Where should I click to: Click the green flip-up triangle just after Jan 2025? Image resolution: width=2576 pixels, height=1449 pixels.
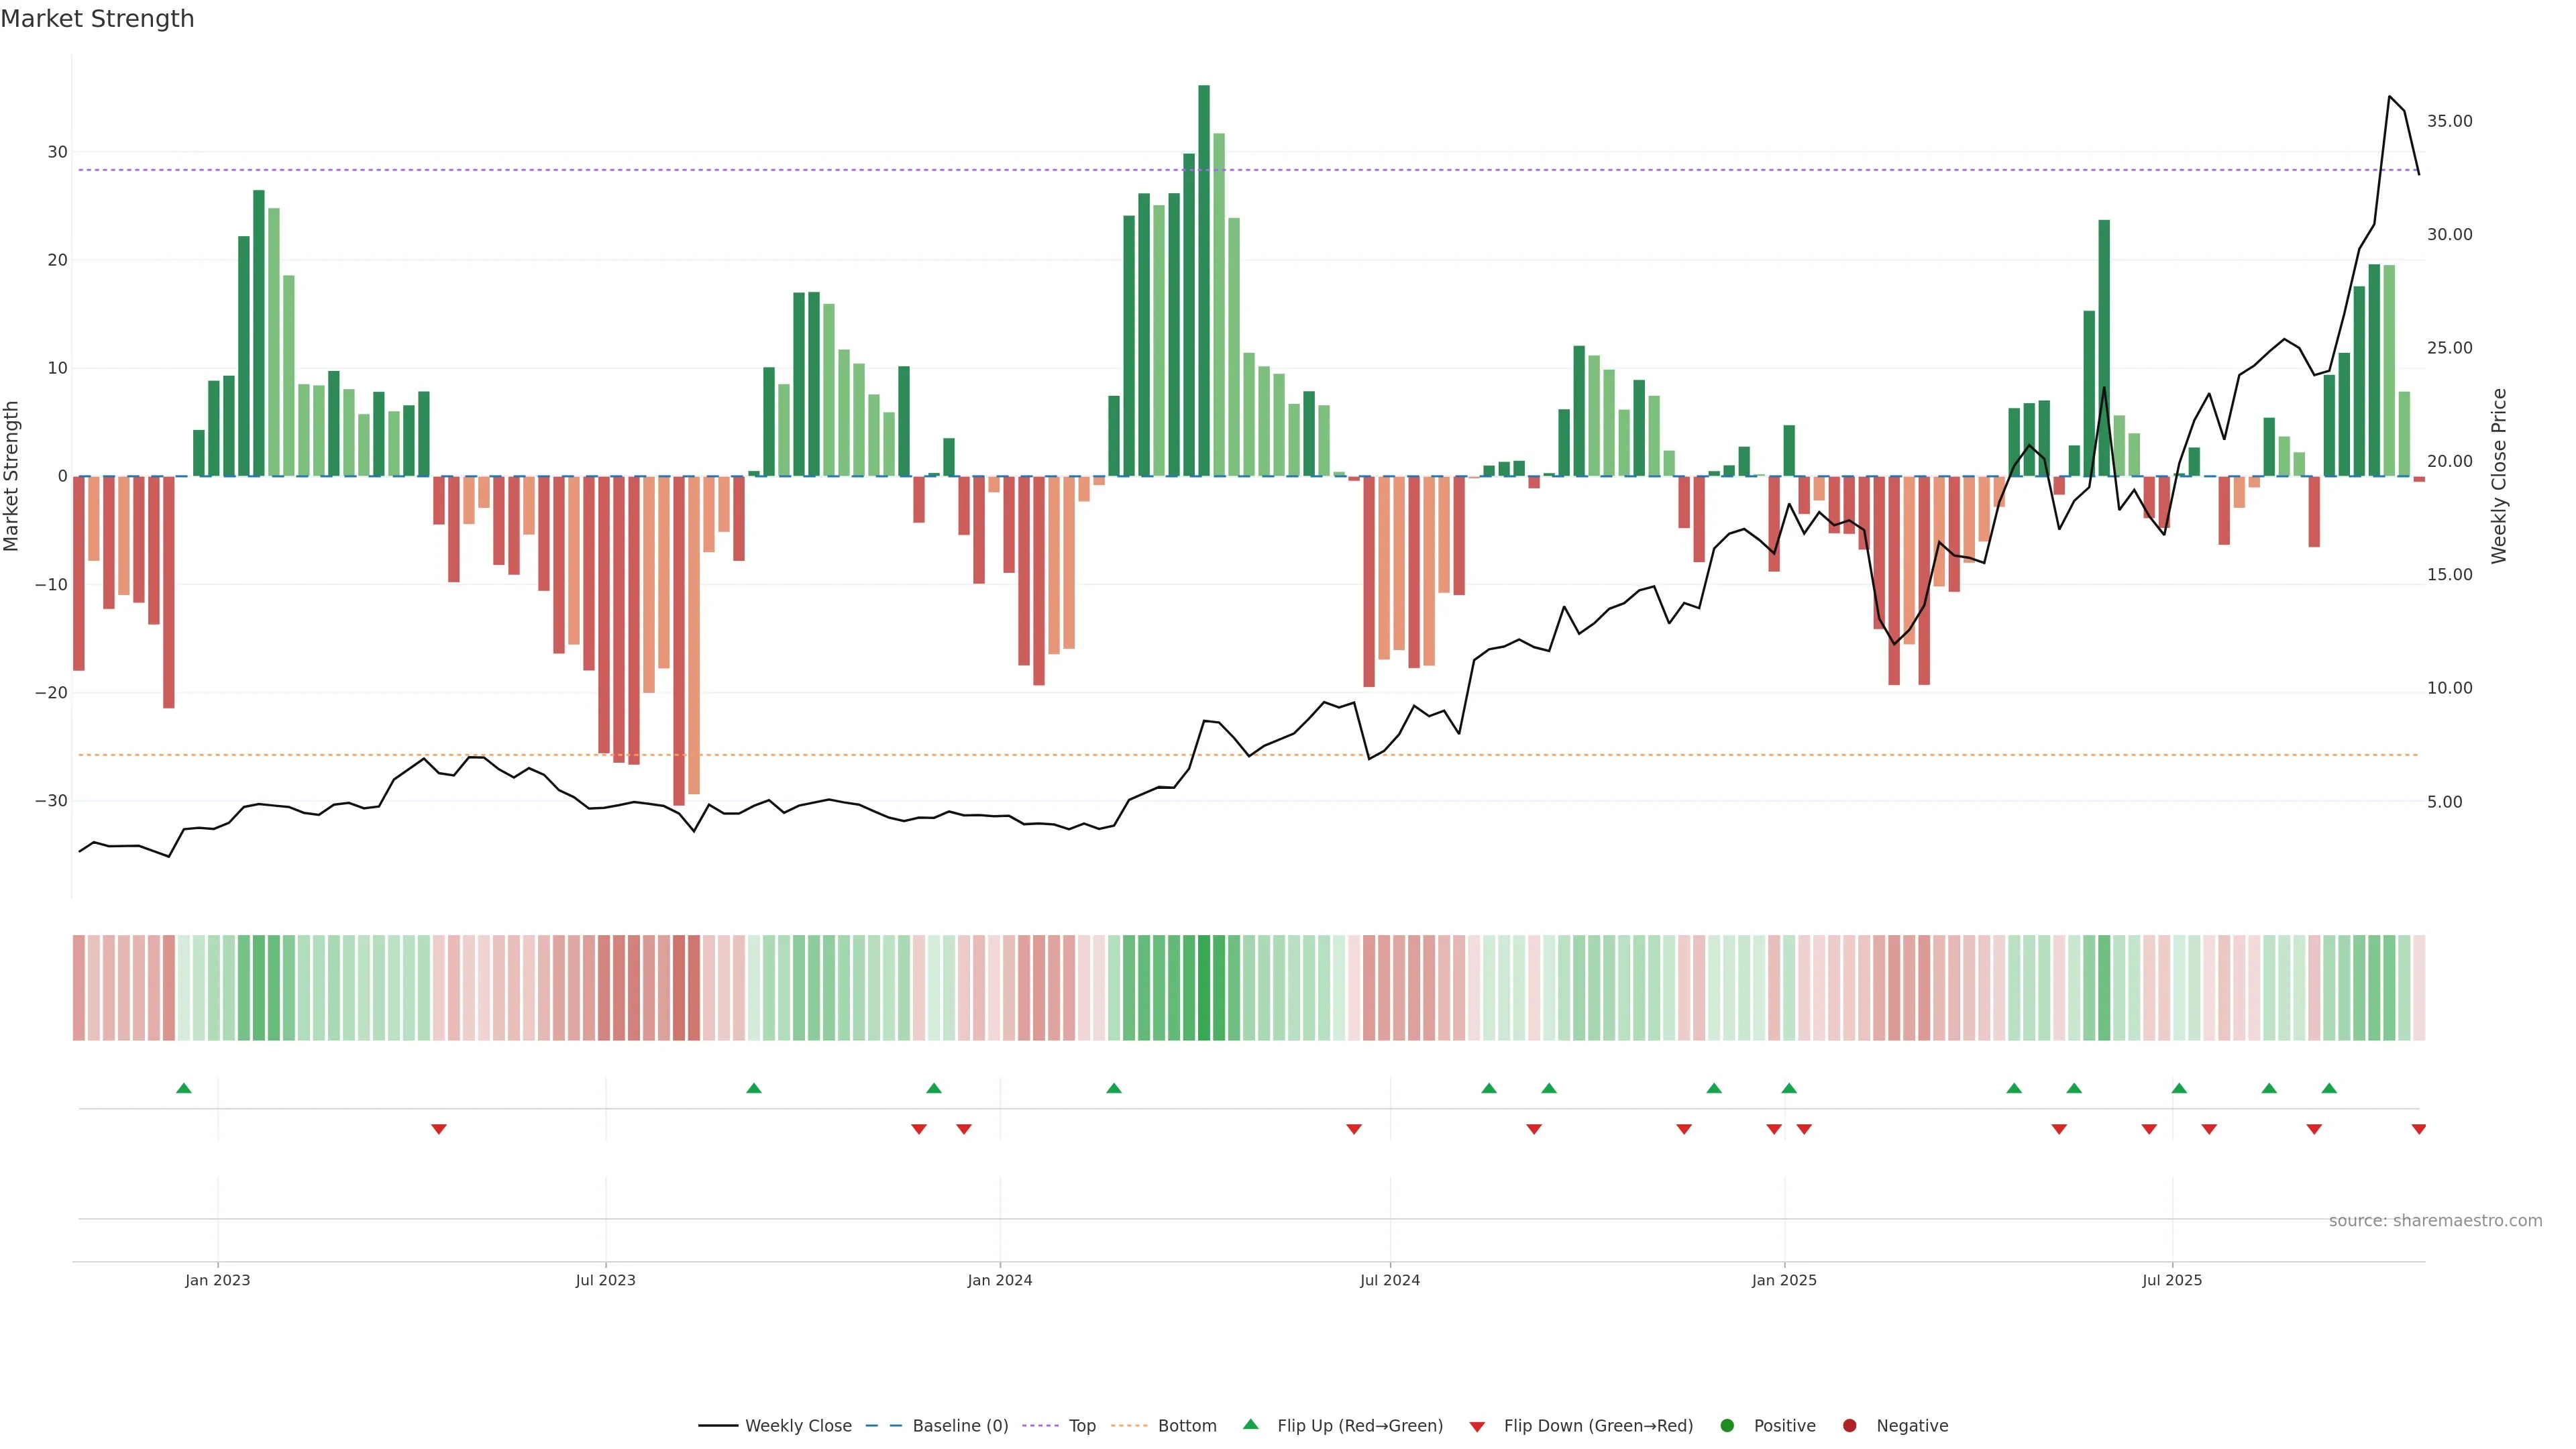(x=1789, y=1088)
